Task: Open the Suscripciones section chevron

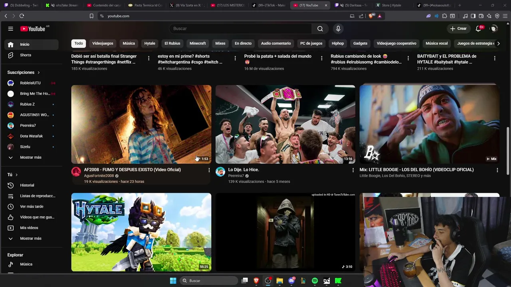Action: [x=39, y=73]
